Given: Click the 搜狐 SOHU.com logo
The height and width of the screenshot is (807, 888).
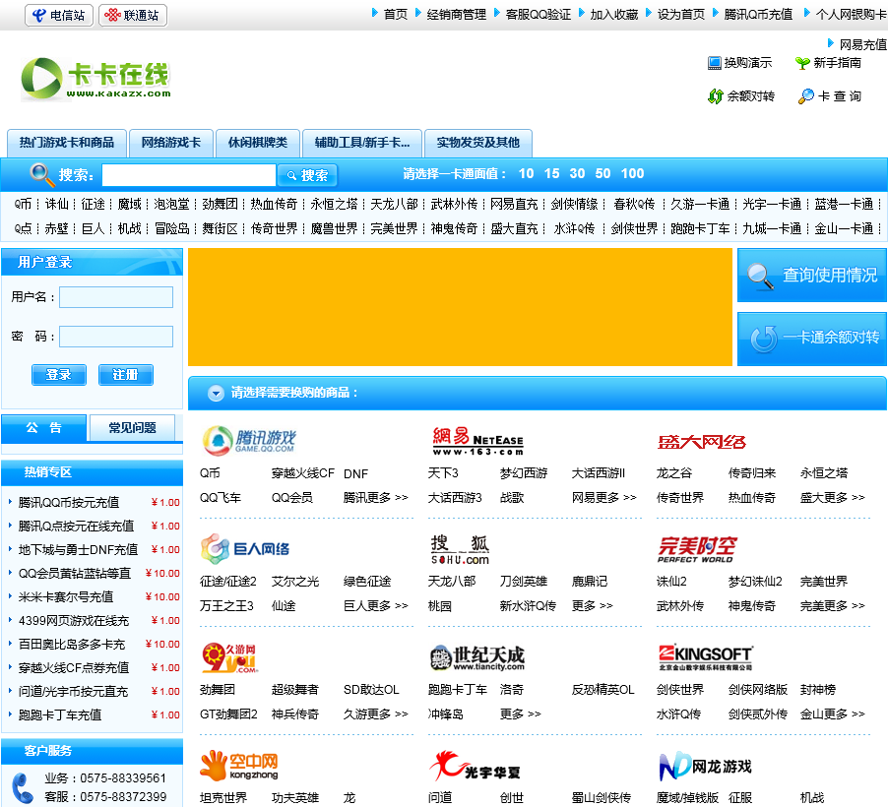Looking at the screenshot, I should [x=460, y=549].
